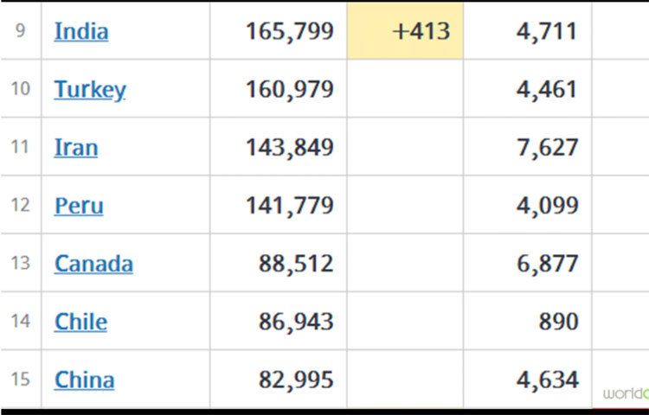
Task: Open the Iran country link
Action: point(76,148)
